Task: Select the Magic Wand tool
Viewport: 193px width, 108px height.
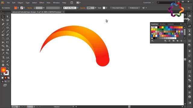Action: 3,20
